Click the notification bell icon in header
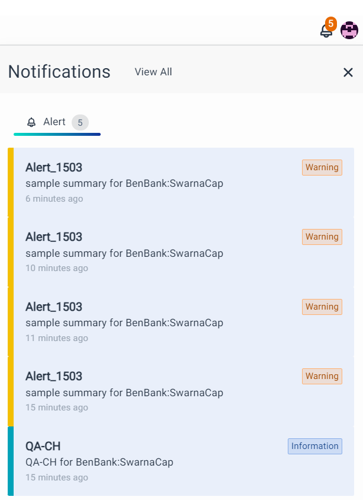This screenshot has width=363, height=500. (326, 31)
